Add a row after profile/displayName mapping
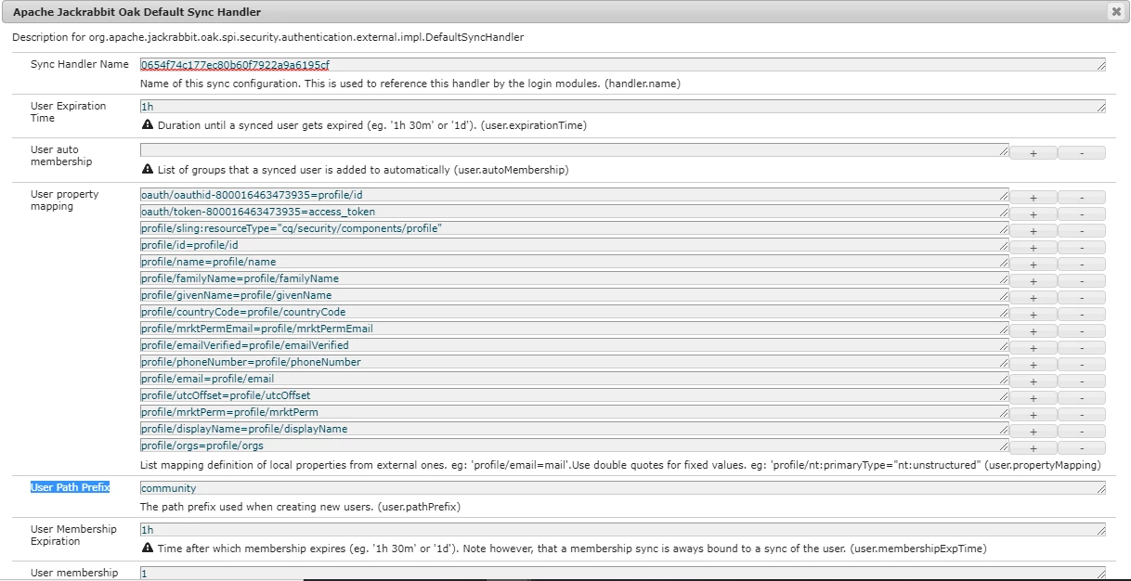Screen dimensions: 1131x581 coord(1033,432)
